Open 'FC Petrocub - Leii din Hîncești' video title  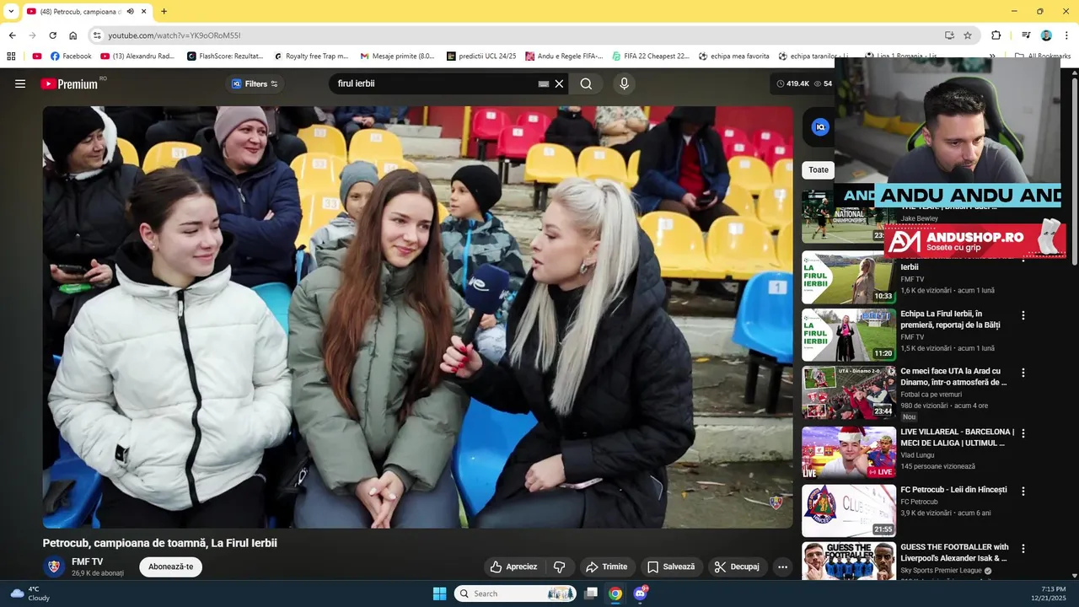(953, 490)
